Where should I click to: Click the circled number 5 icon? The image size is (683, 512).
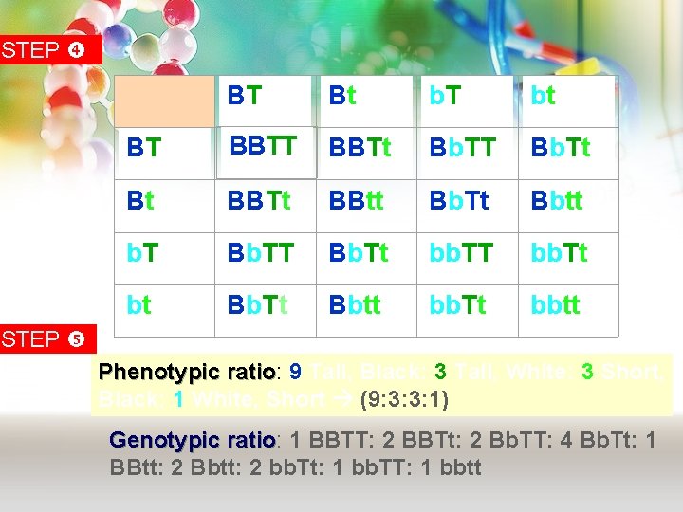(76, 338)
